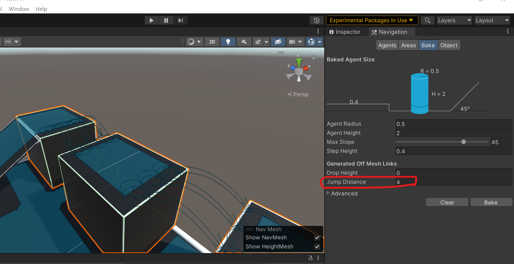
Task: Adjust the Max Slope slider handle
Action: click(x=464, y=142)
